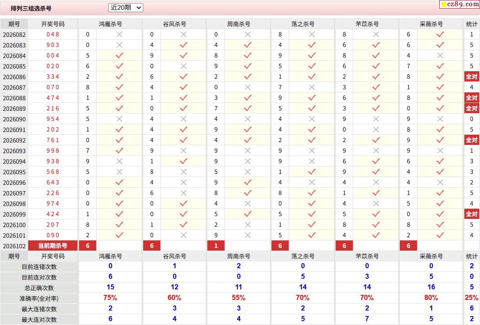Open the 近20期 period dropdown
This screenshot has width=480, height=325.
tap(126, 7)
